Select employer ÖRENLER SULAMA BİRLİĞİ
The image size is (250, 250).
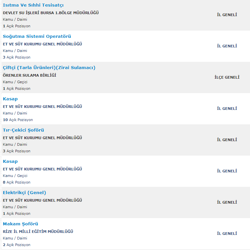click(x=30, y=75)
